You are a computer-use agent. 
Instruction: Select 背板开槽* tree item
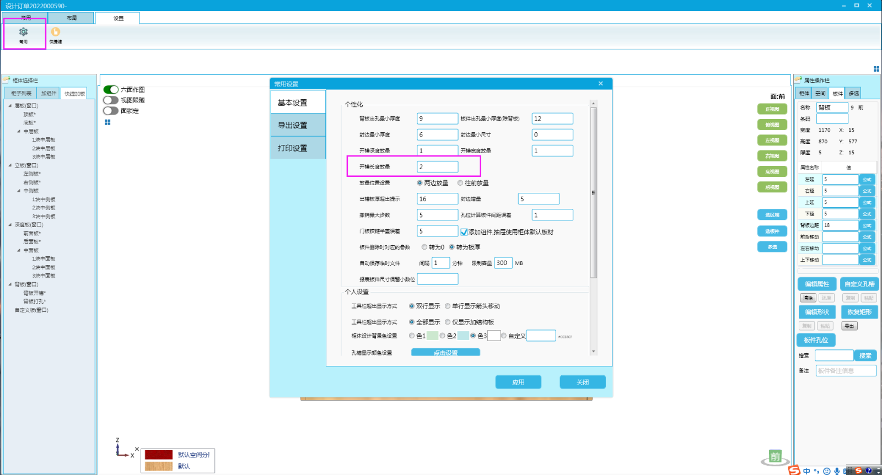[35, 293]
